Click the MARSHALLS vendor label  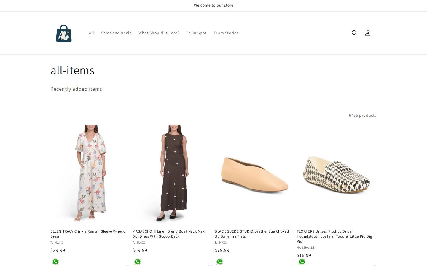click(306, 248)
